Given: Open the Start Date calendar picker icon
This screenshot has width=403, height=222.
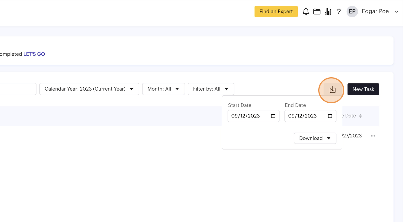Looking at the screenshot, I should [x=273, y=116].
